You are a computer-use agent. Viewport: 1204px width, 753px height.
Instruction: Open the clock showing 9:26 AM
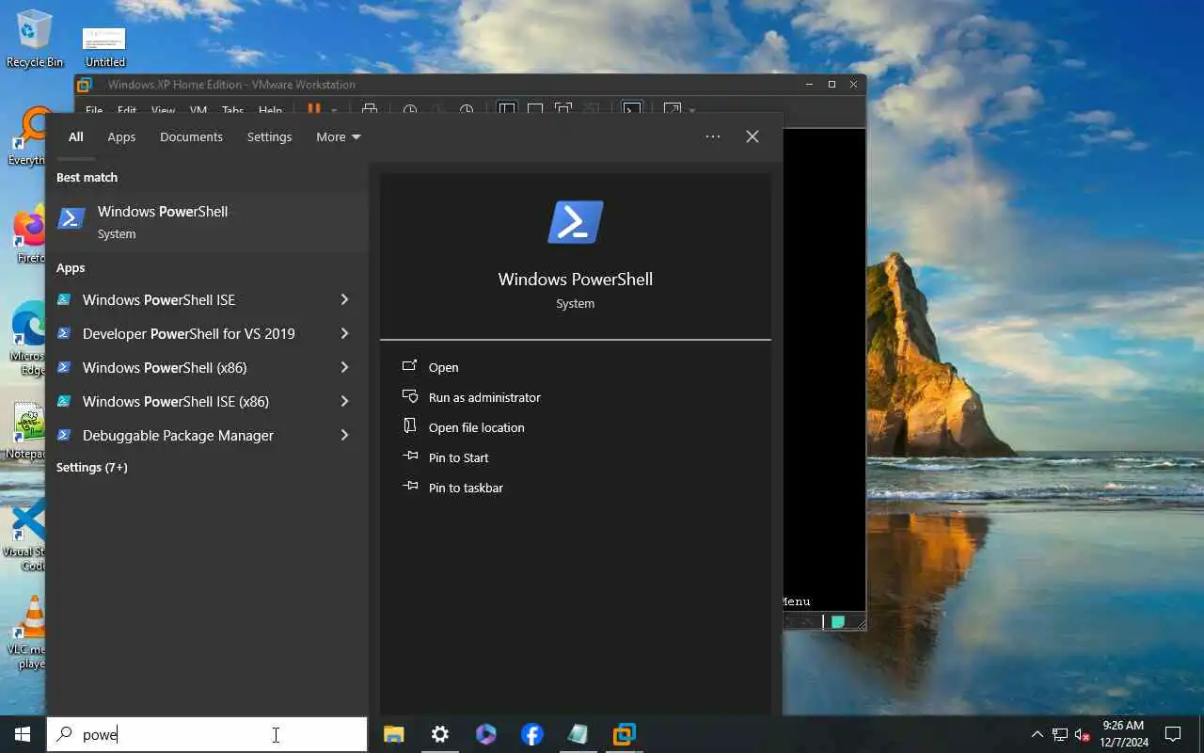pos(1124,734)
